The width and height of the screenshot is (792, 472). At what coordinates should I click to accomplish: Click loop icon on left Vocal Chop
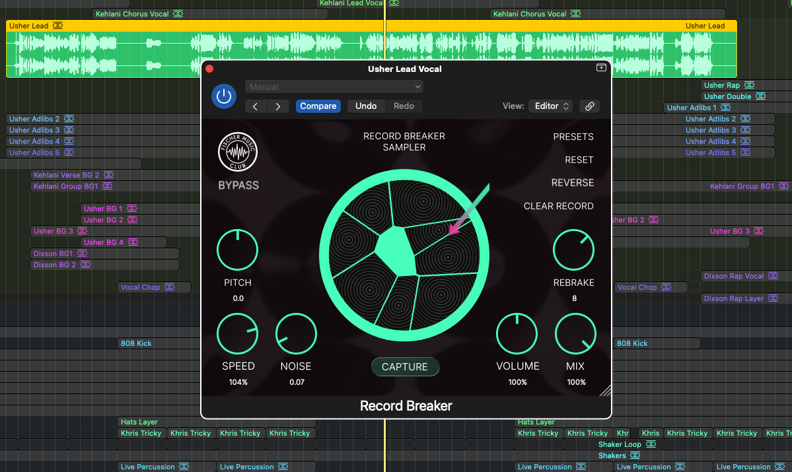click(169, 287)
